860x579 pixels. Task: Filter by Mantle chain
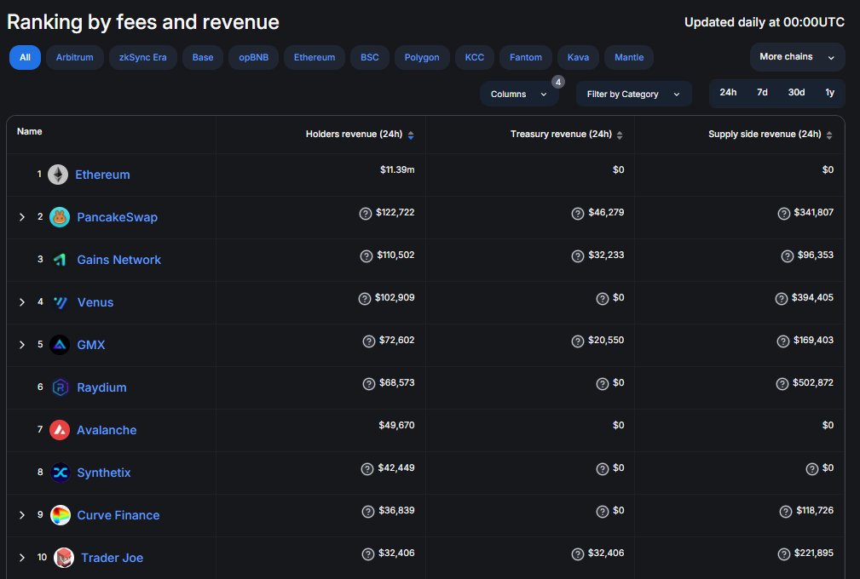tap(628, 58)
